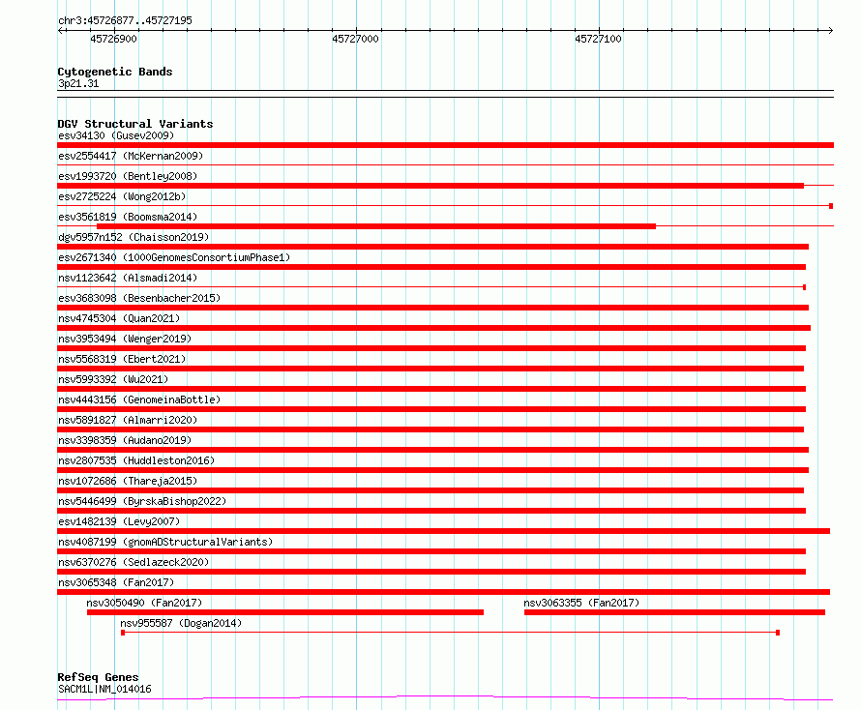Select nsv5568319 (Ebert2021) label
The height and width of the screenshot is (710, 861).
[x=122, y=359]
